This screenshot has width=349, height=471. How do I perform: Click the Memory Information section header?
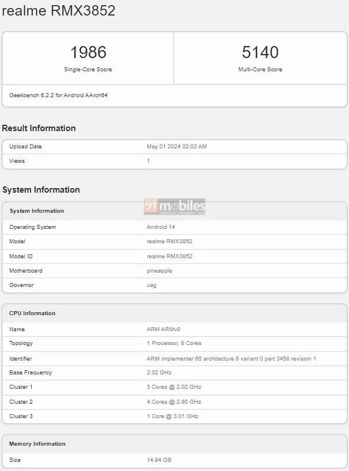click(38, 443)
